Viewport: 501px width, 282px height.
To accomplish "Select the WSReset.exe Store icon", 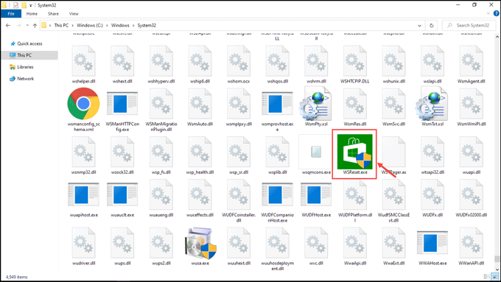I will pos(354,152).
